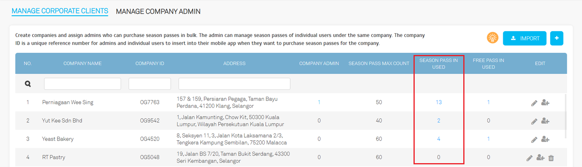Focus the Company Name filter field
Screen dimensions: 582x167
pyautogui.click(x=82, y=84)
